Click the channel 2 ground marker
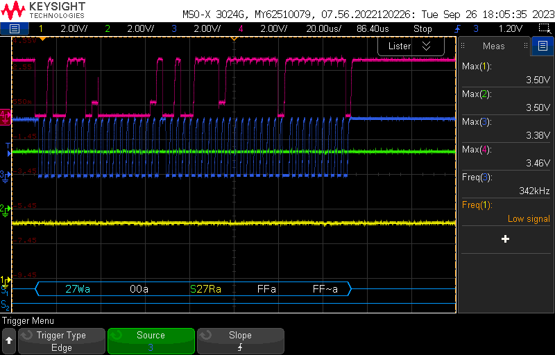The image size is (555, 355). pos(5,209)
